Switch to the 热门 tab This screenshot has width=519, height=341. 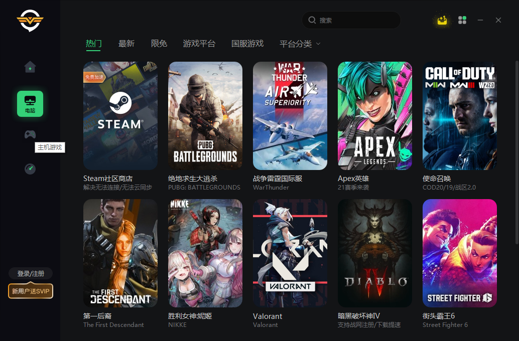click(x=94, y=44)
